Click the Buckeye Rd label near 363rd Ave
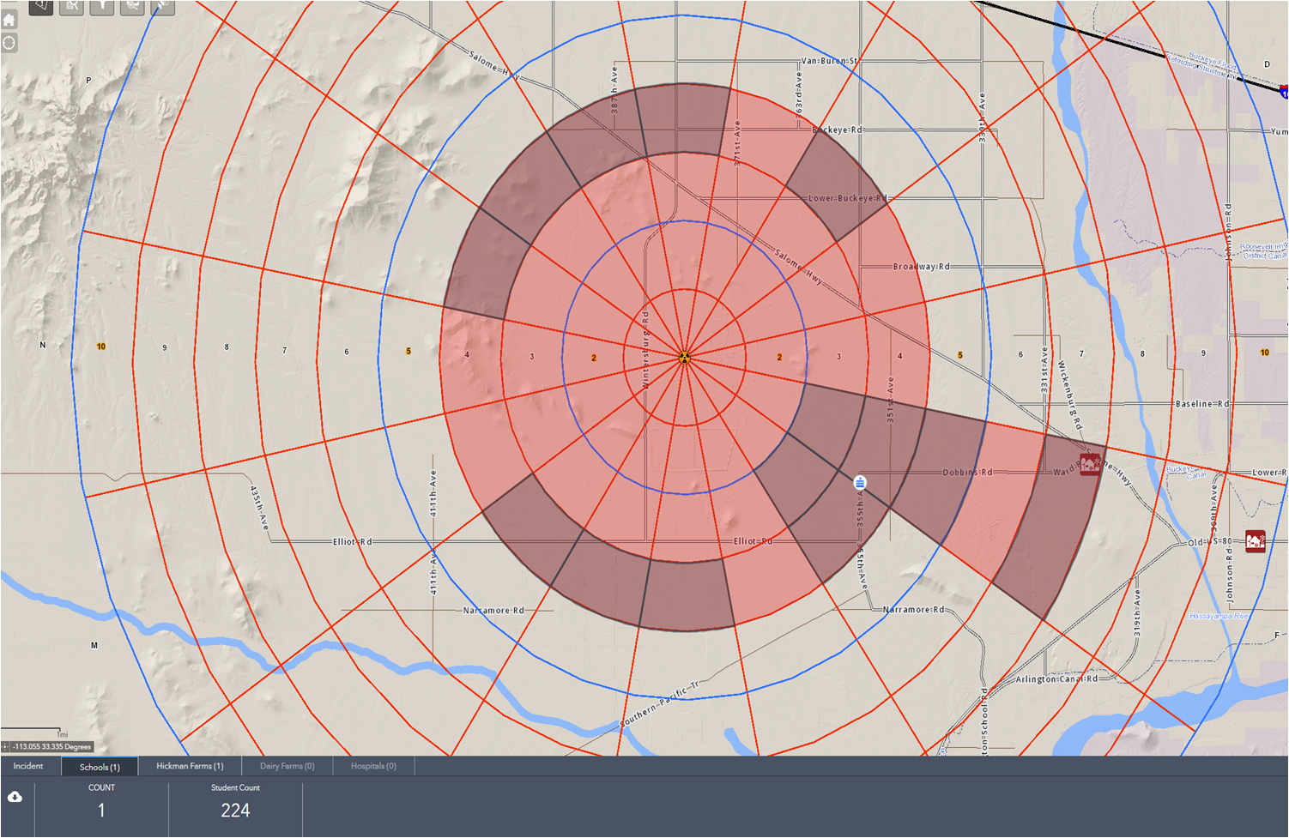Image resolution: width=1289 pixels, height=838 pixels. pyautogui.click(x=838, y=130)
